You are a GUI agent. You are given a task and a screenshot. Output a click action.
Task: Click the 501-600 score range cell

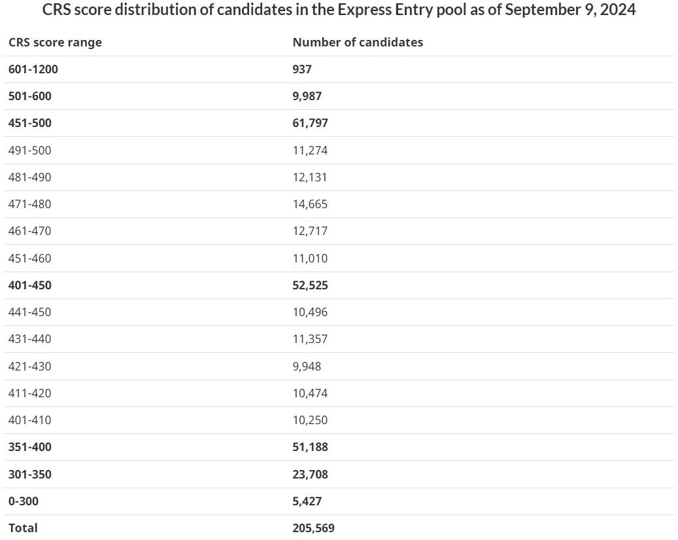(x=30, y=96)
